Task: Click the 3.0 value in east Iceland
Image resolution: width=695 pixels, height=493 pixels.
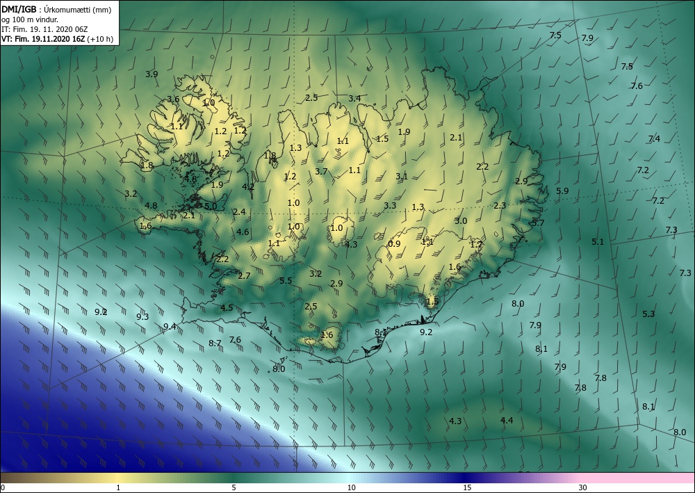Action: tap(461, 221)
